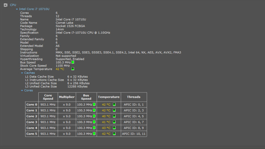Click the 'APIC ID: 0, 1' cell
Image resolution: width=265 pixels, height=149 pixels.
pos(134,105)
